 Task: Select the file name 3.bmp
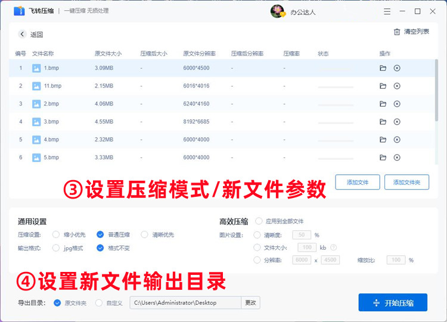click(51, 122)
